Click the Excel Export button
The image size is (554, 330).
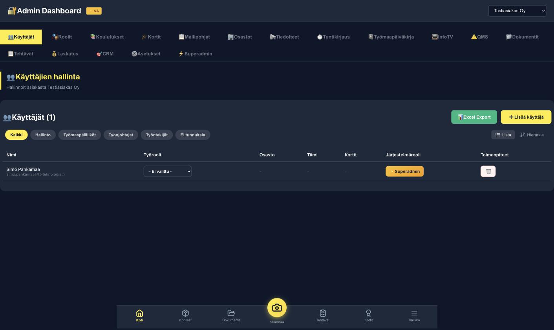click(474, 117)
